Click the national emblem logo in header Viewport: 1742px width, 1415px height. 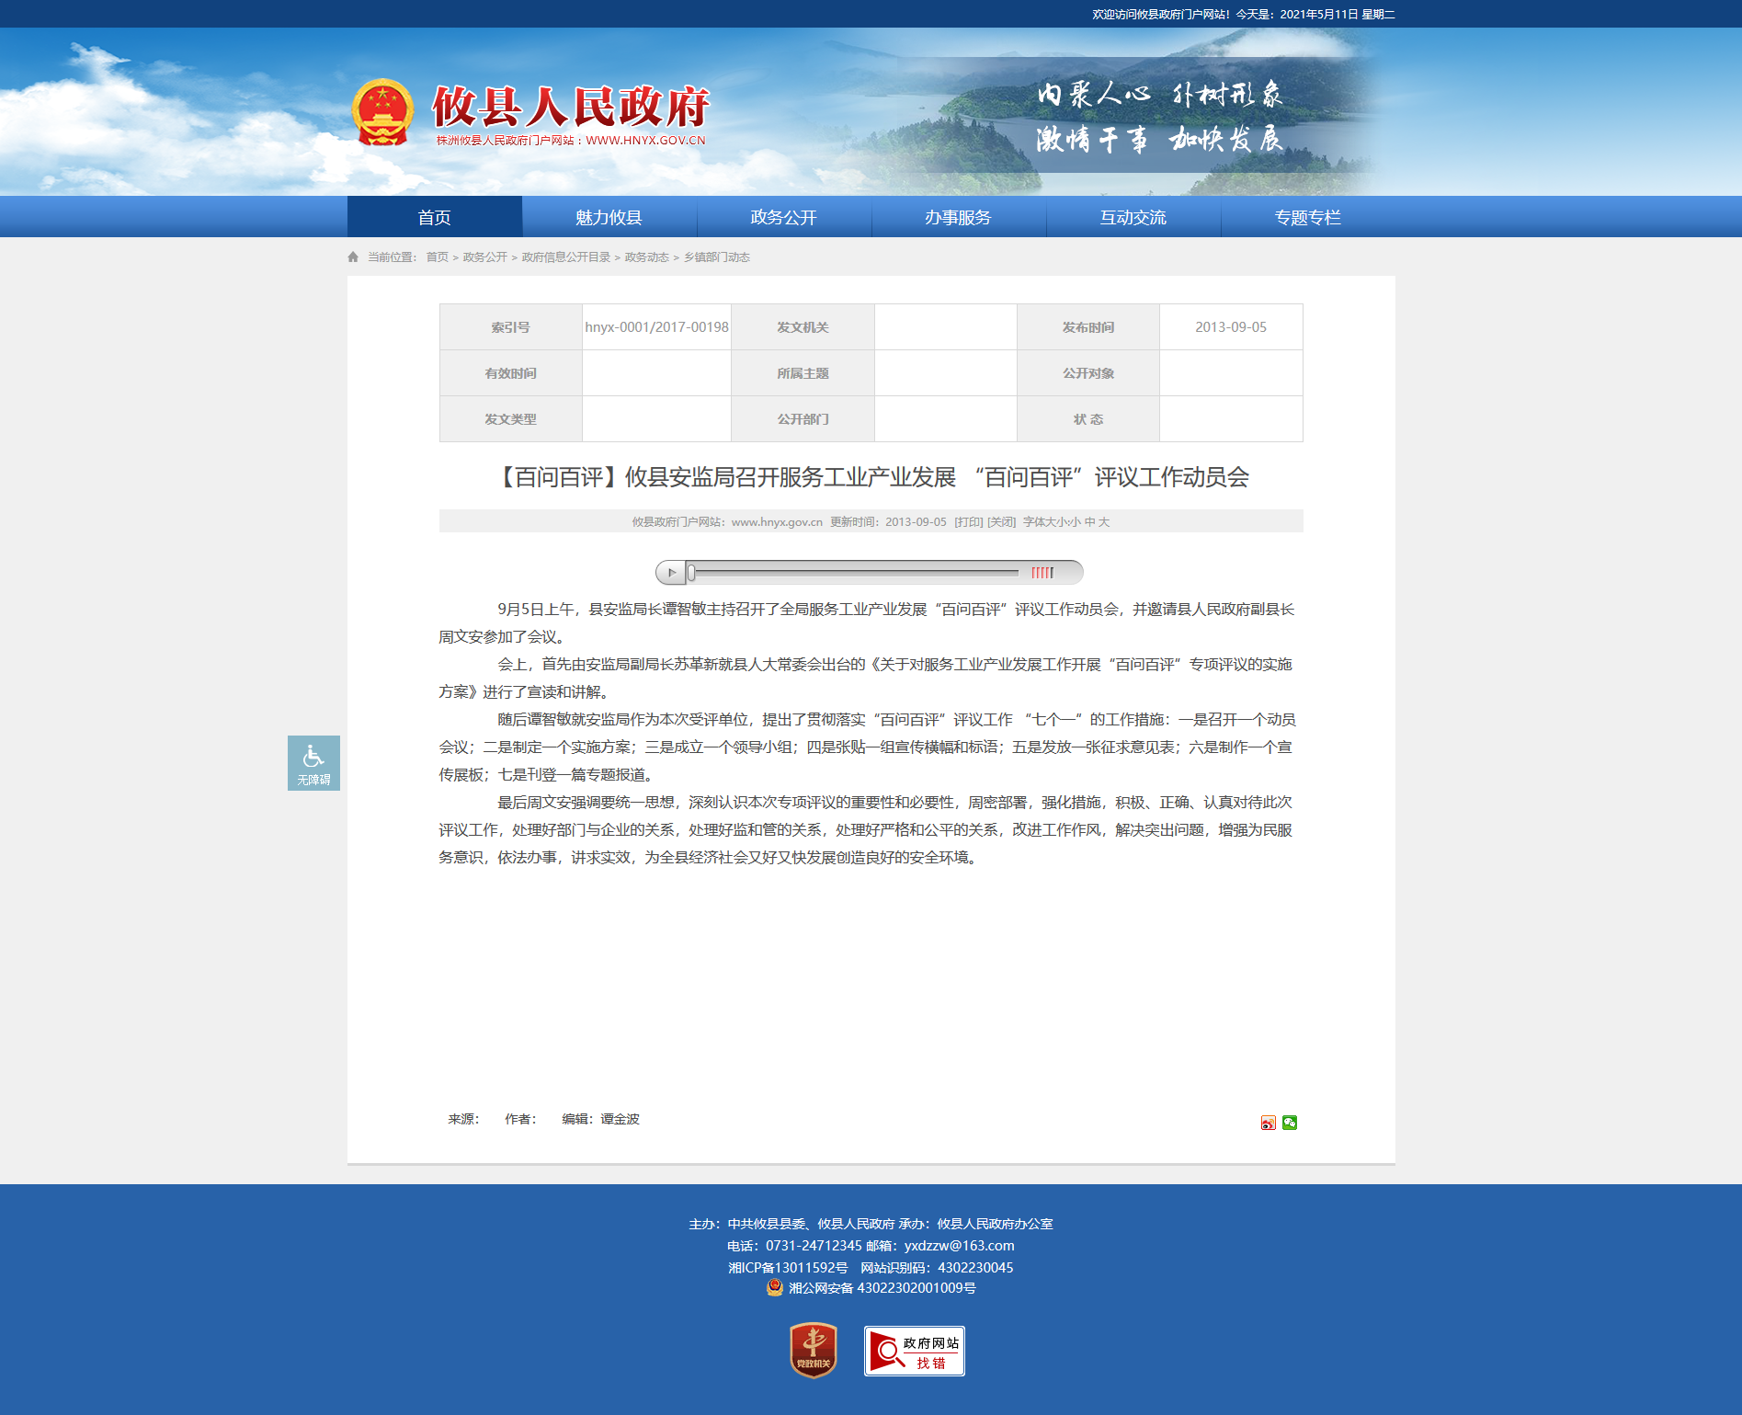(382, 113)
